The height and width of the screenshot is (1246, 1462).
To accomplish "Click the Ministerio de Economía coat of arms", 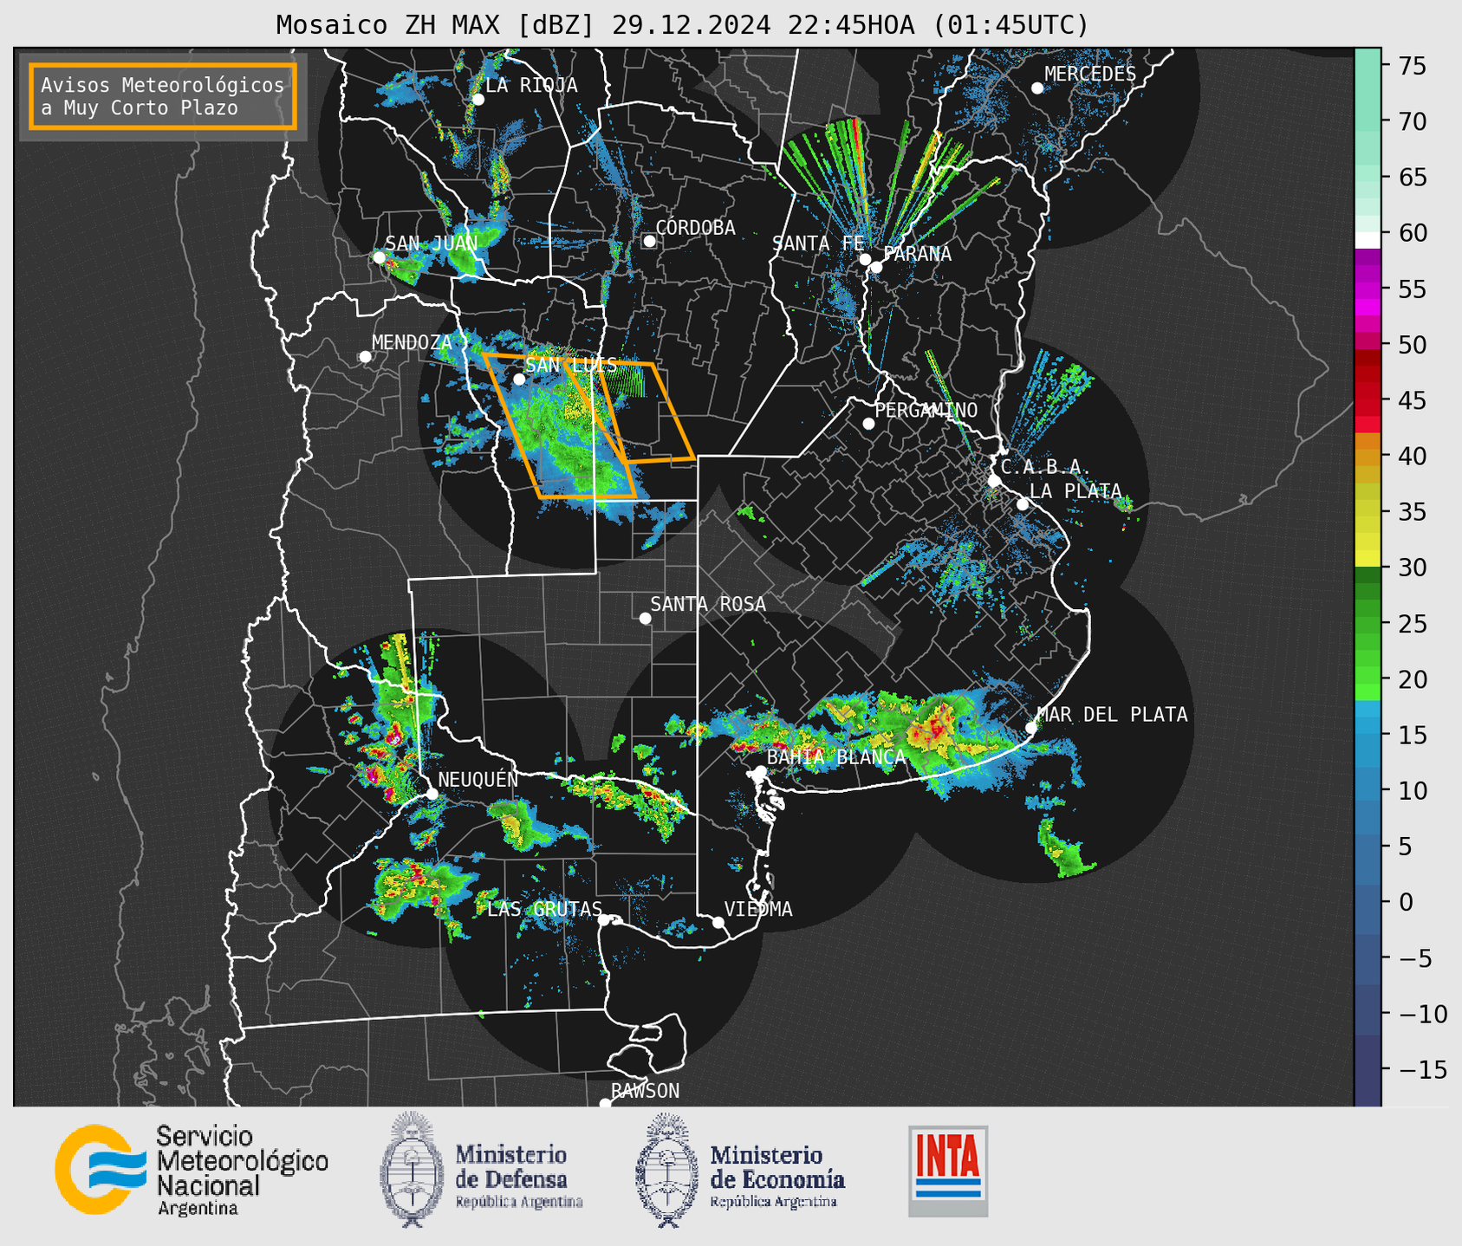I will click(666, 1170).
